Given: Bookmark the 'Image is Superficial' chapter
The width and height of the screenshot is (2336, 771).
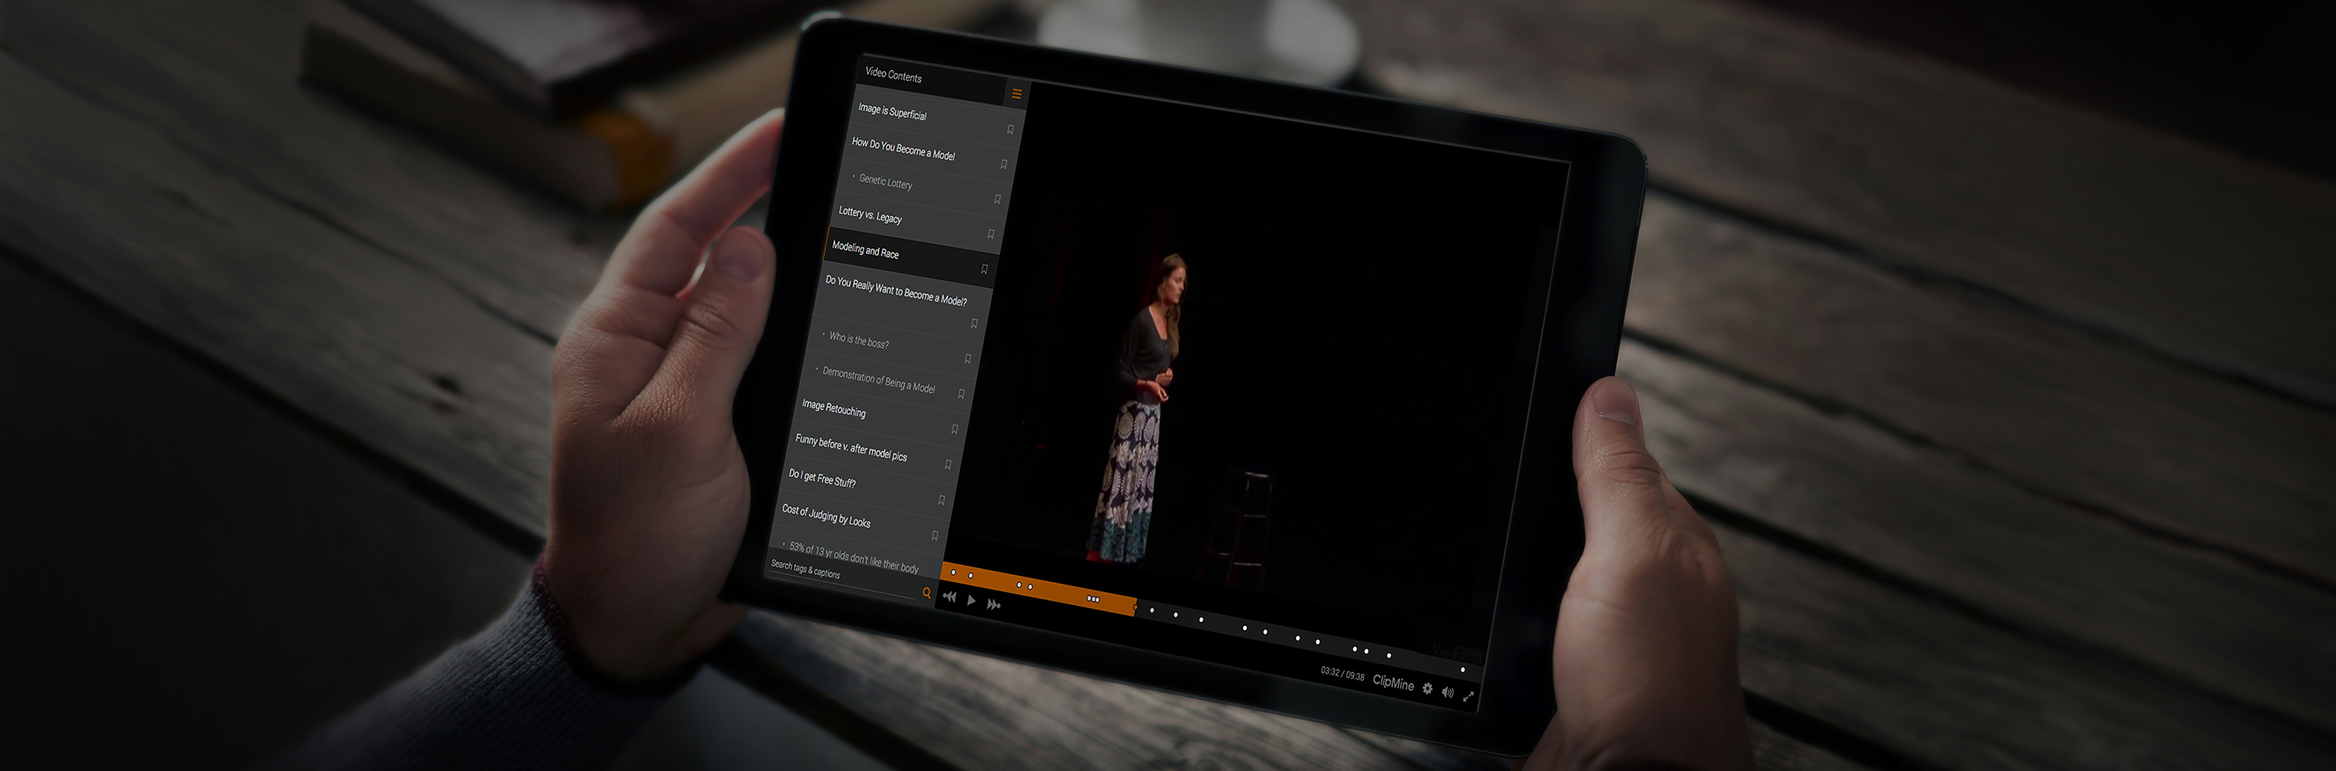Looking at the screenshot, I should tap(1010, 130).
